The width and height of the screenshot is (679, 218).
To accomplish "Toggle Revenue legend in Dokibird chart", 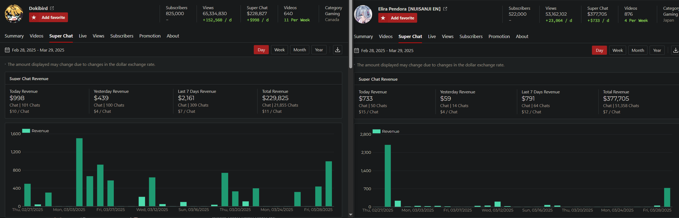I will [x=36, y=131].
